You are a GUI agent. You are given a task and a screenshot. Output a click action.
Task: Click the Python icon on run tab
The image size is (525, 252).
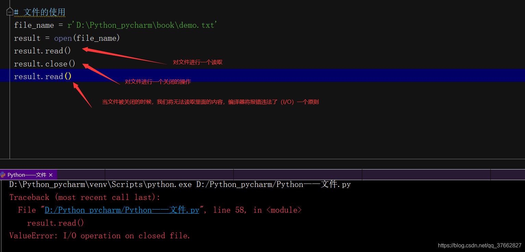click(3, 175)
